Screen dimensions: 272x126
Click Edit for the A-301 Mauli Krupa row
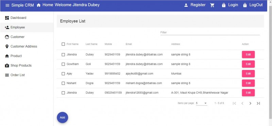tap(248, 93)
